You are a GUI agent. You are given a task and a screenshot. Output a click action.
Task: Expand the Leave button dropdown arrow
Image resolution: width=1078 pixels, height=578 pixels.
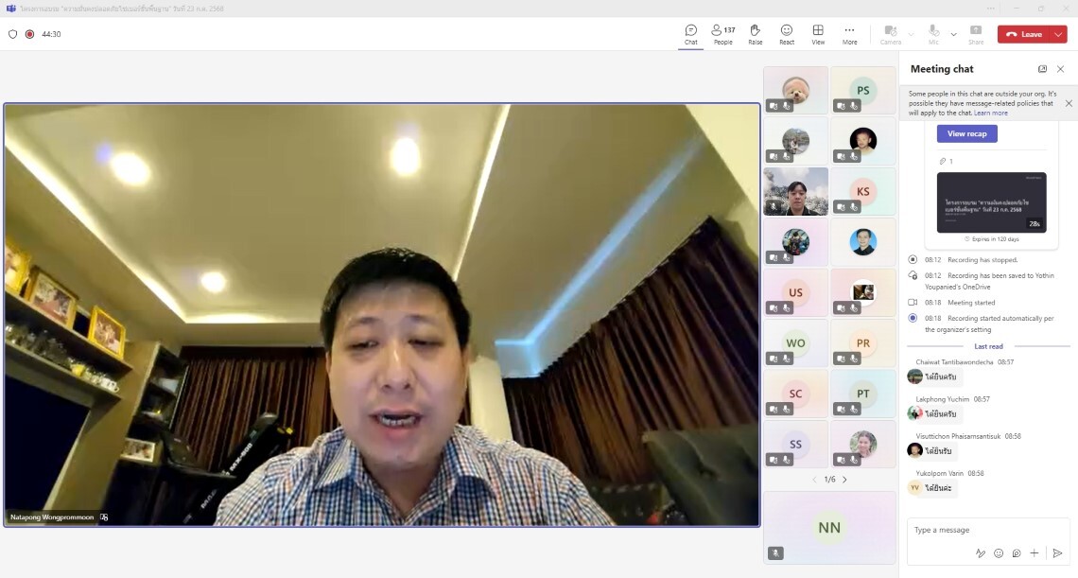1058,34
